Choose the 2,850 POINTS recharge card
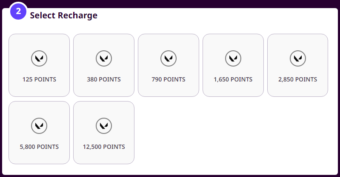The height and width of the screenshot is (177, 340). 298,65
